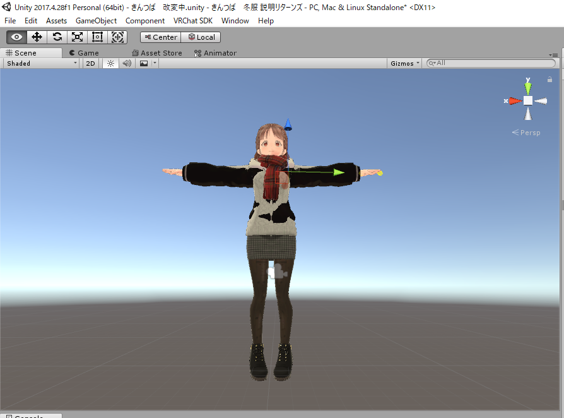Open the Component menu
Screen dimensions: 564x418
pos(145,21)
